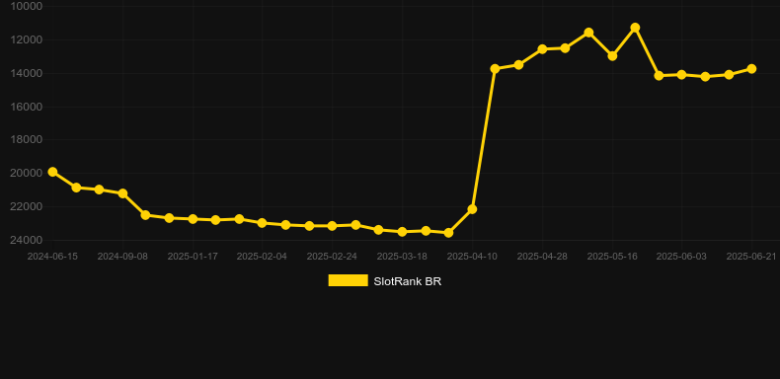
Task: Click the 2025-02-24 x-axis date label
Action: [333, 257]
